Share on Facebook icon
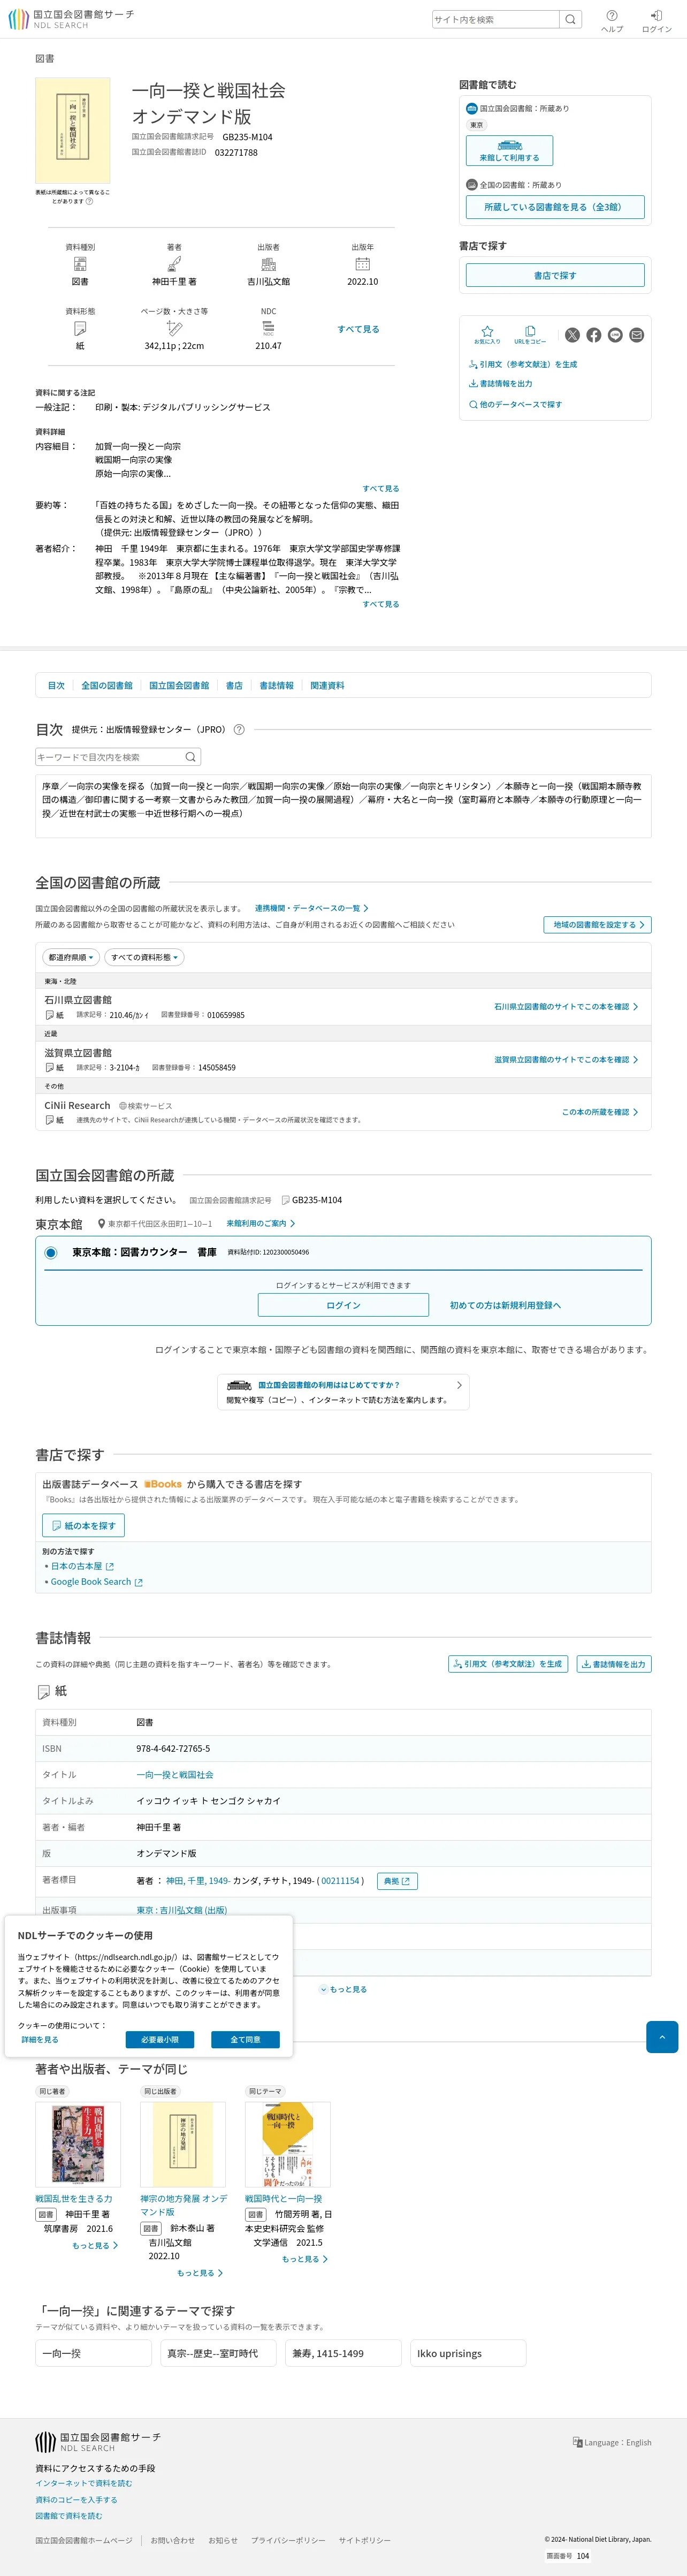The image size is (687, 2576). 594,335
